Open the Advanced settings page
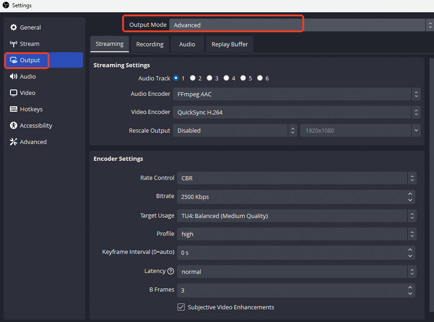The height and width of the screenshot is (322, 434). tap(44, 142)
